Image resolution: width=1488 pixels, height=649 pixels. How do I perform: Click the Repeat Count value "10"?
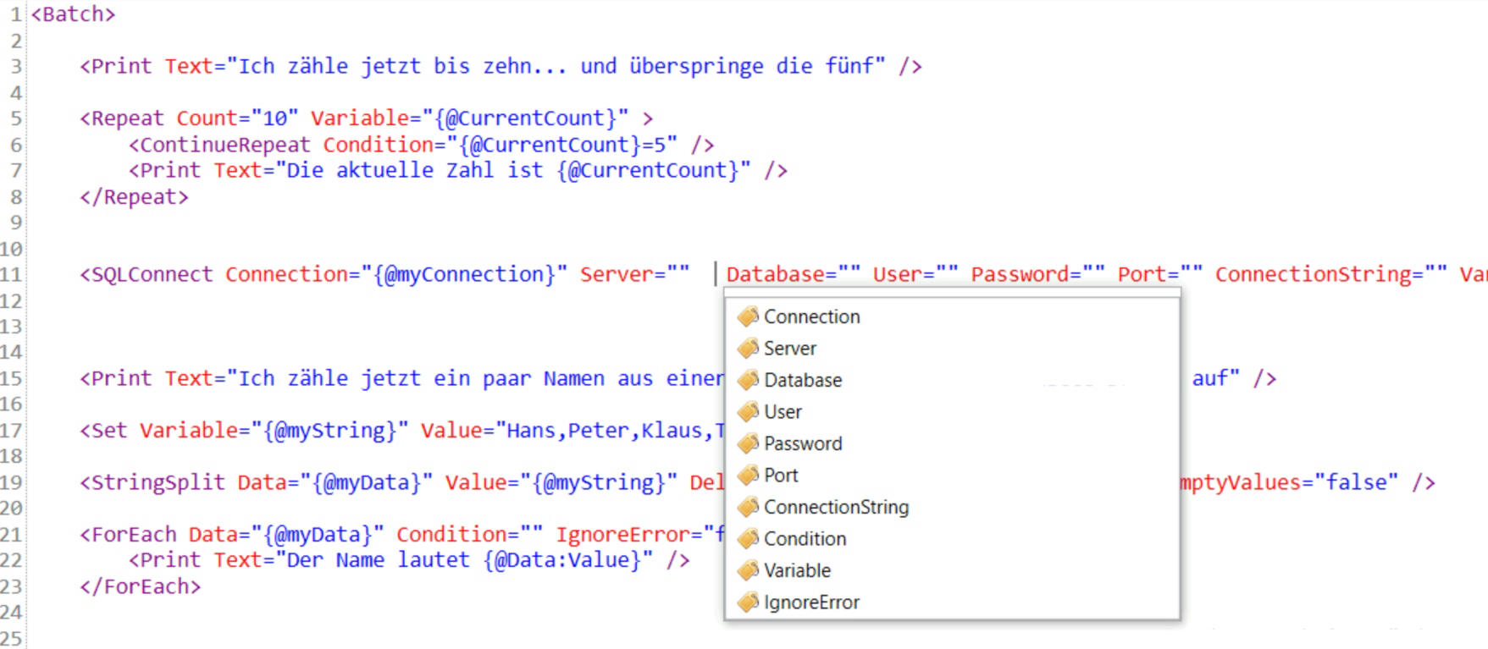274,118
